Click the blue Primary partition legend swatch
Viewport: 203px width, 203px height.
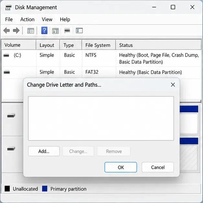pos(45,189)
